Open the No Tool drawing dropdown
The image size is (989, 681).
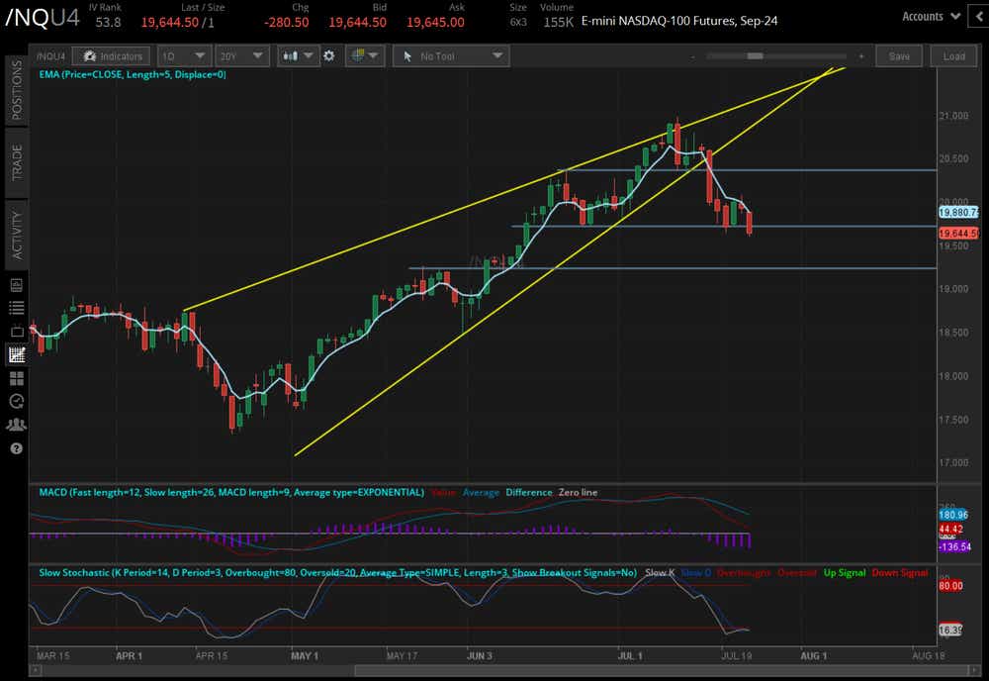coord(450,56)
